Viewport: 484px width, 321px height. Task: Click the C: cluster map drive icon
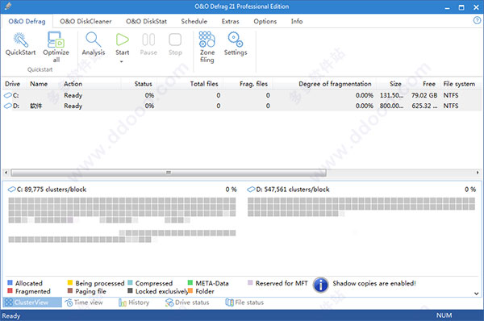coord(12,190)
